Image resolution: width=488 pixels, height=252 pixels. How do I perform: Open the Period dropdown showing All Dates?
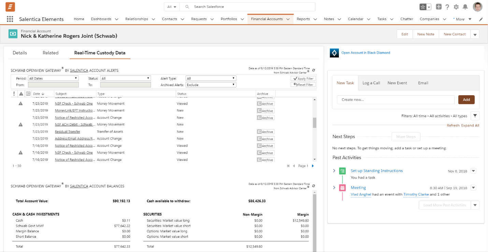[53, 78]
